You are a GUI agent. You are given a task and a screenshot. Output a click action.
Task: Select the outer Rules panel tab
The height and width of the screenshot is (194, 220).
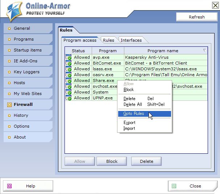tap(66, 30)
